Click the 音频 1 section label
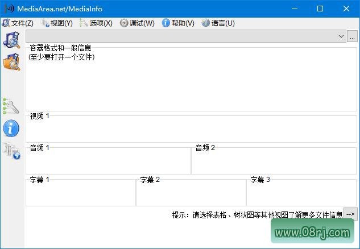 point(39,148)
